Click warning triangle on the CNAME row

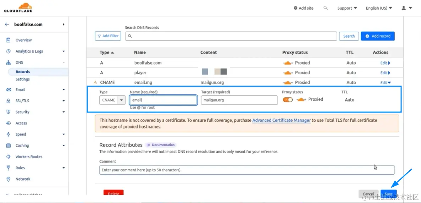tap(95, 82)
